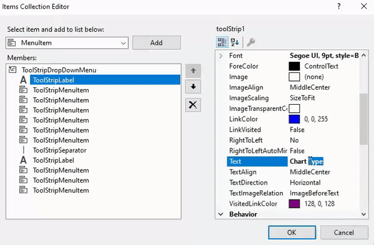Image resolution: width=374 pixels, height=245 pixels.
Task: Switch to Categorized property view icon
Action: pos(222,42)
